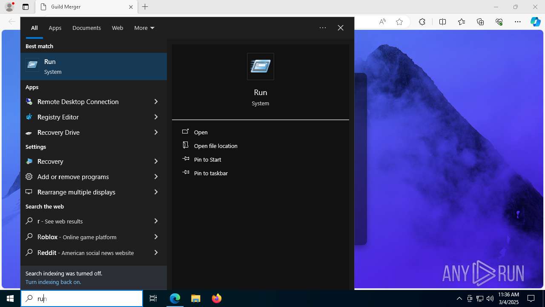Click the Add or remove programs gear icon
Screen dimensions: 545x307
[x=29, y=177]
